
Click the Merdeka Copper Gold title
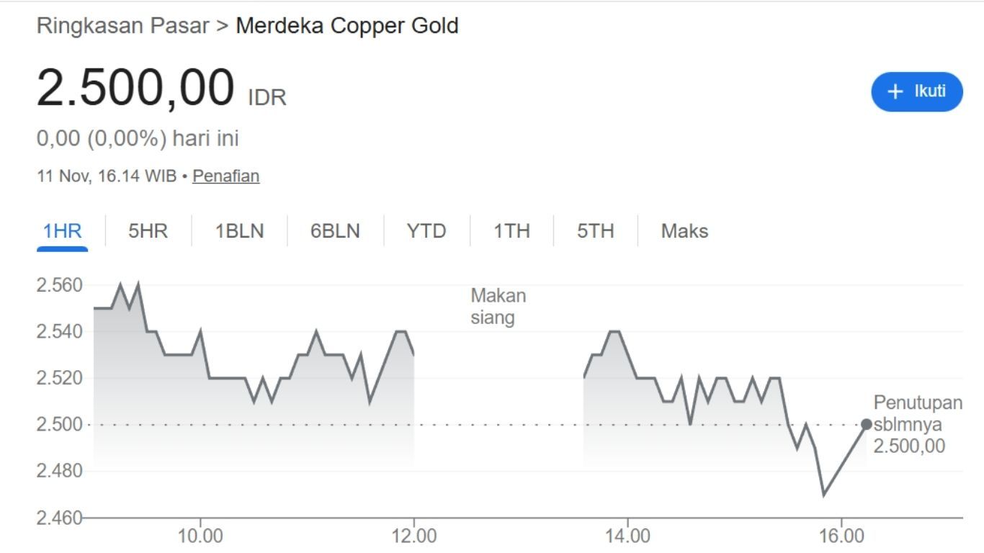(x=347, y=26)
